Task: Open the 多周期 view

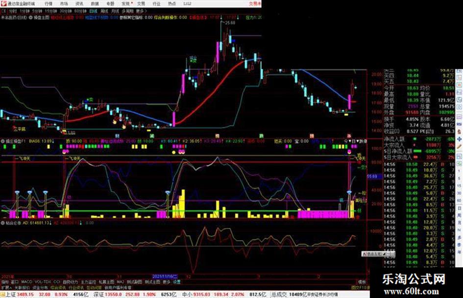Action: (127, 11)
